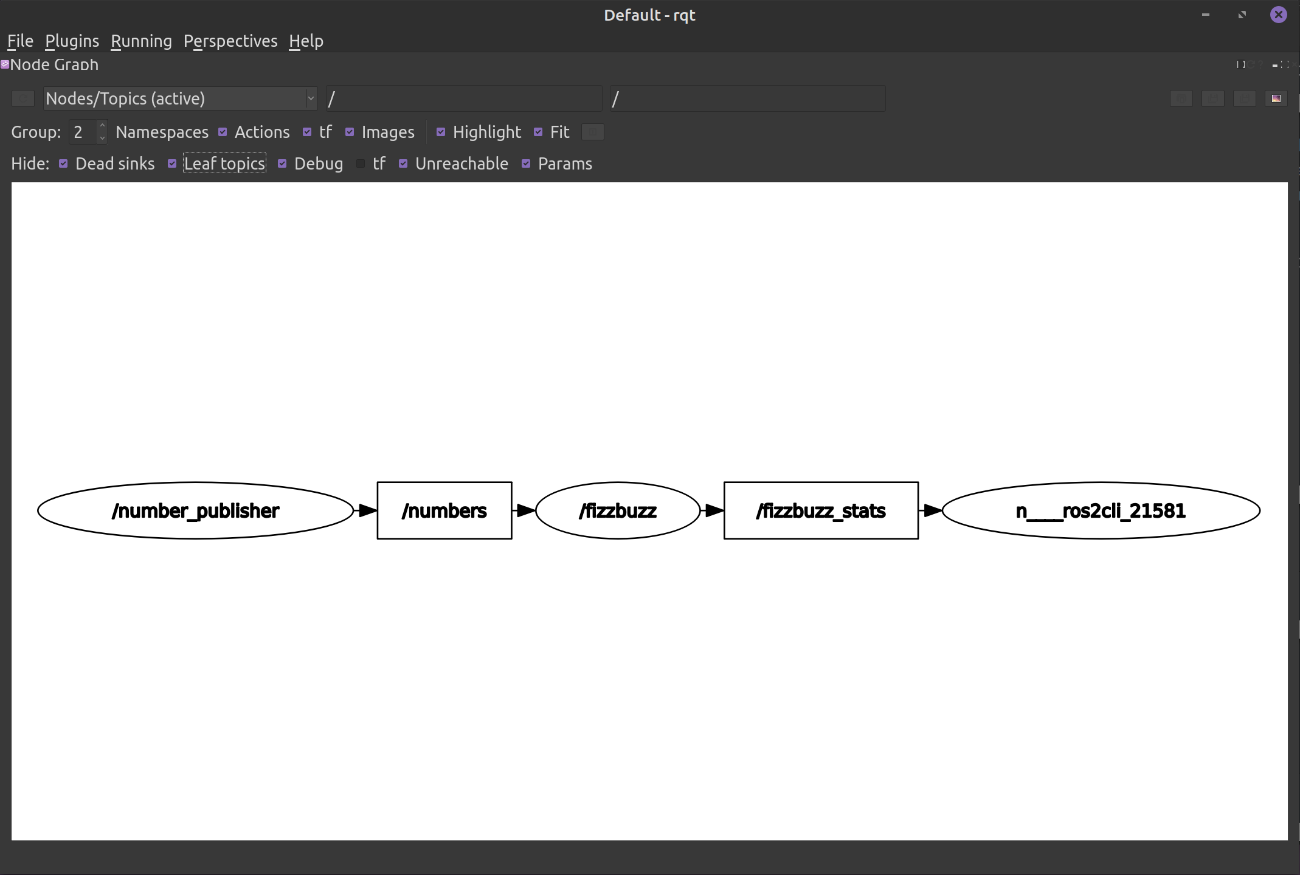Open the File menu
This screenshot has width=1300, height=875.
20,41
